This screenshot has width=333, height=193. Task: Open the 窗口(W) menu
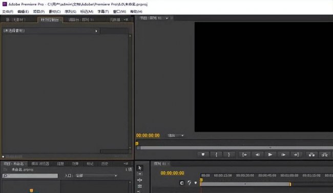(119, 11)
